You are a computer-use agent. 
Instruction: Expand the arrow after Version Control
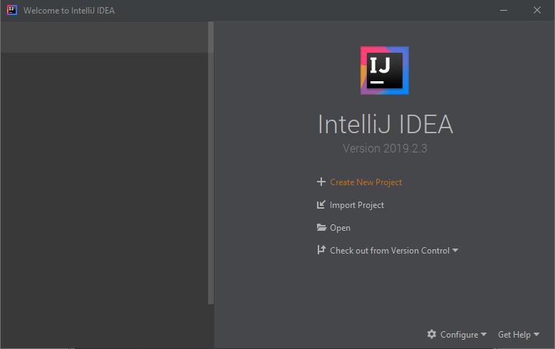(x=455, y=251)
